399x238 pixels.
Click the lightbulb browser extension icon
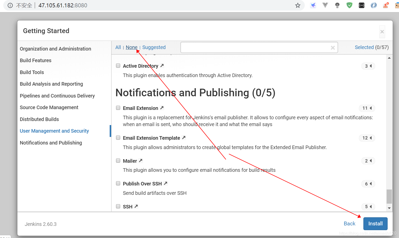tap(337, 5)
